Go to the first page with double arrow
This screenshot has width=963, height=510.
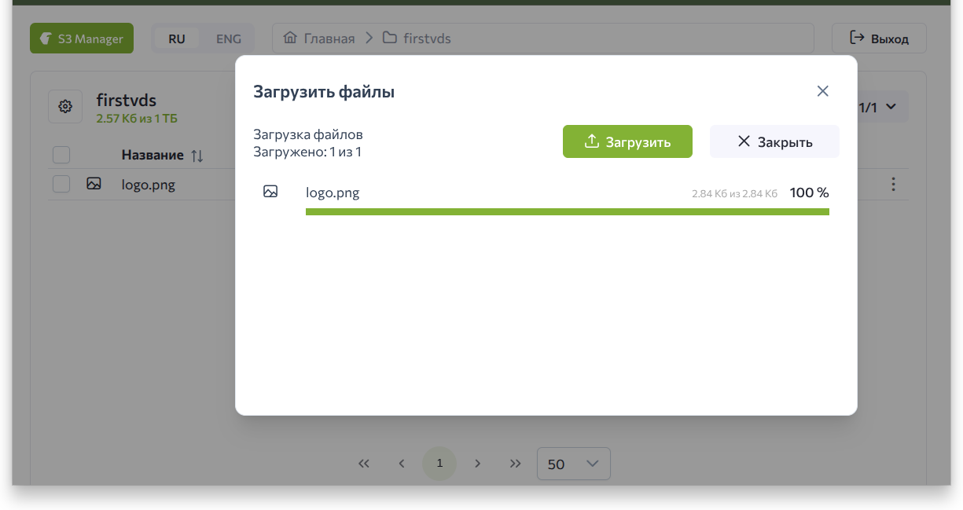click(x=363, y=464)
